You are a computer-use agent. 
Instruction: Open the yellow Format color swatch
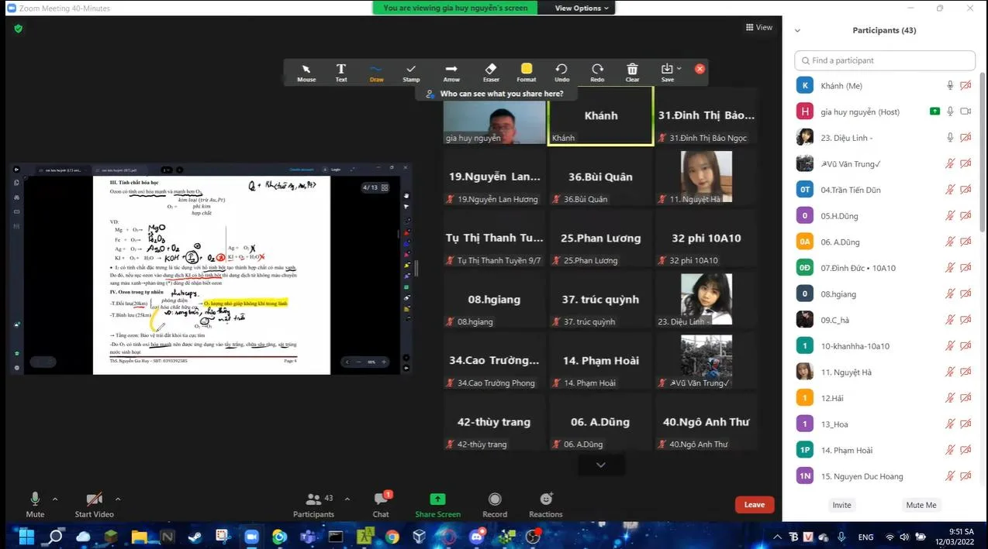click(527, 69)
